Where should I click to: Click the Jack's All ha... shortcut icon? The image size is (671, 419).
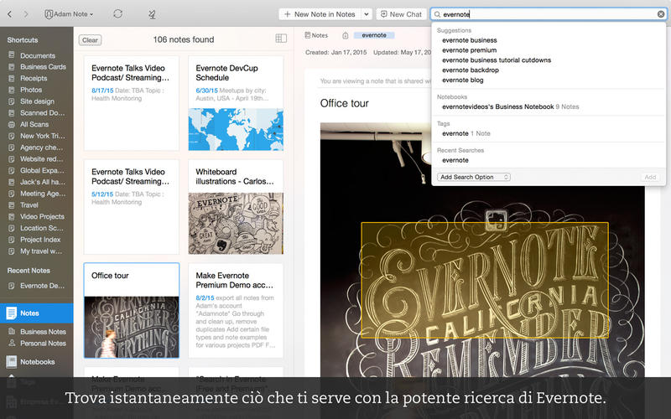click(12, 182)
